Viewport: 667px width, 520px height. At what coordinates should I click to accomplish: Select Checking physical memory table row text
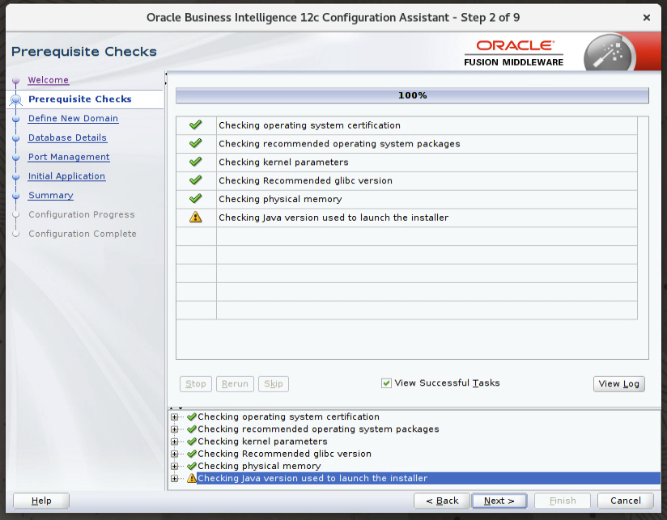click(280, 199)
